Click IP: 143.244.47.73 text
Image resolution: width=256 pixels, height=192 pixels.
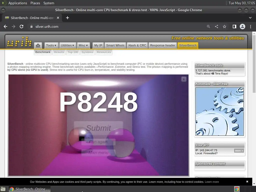(x=206, y=150)
